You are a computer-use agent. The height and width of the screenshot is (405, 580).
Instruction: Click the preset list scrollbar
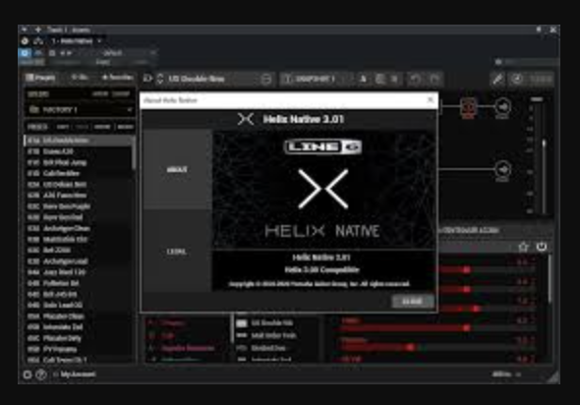tap(134, 153)
